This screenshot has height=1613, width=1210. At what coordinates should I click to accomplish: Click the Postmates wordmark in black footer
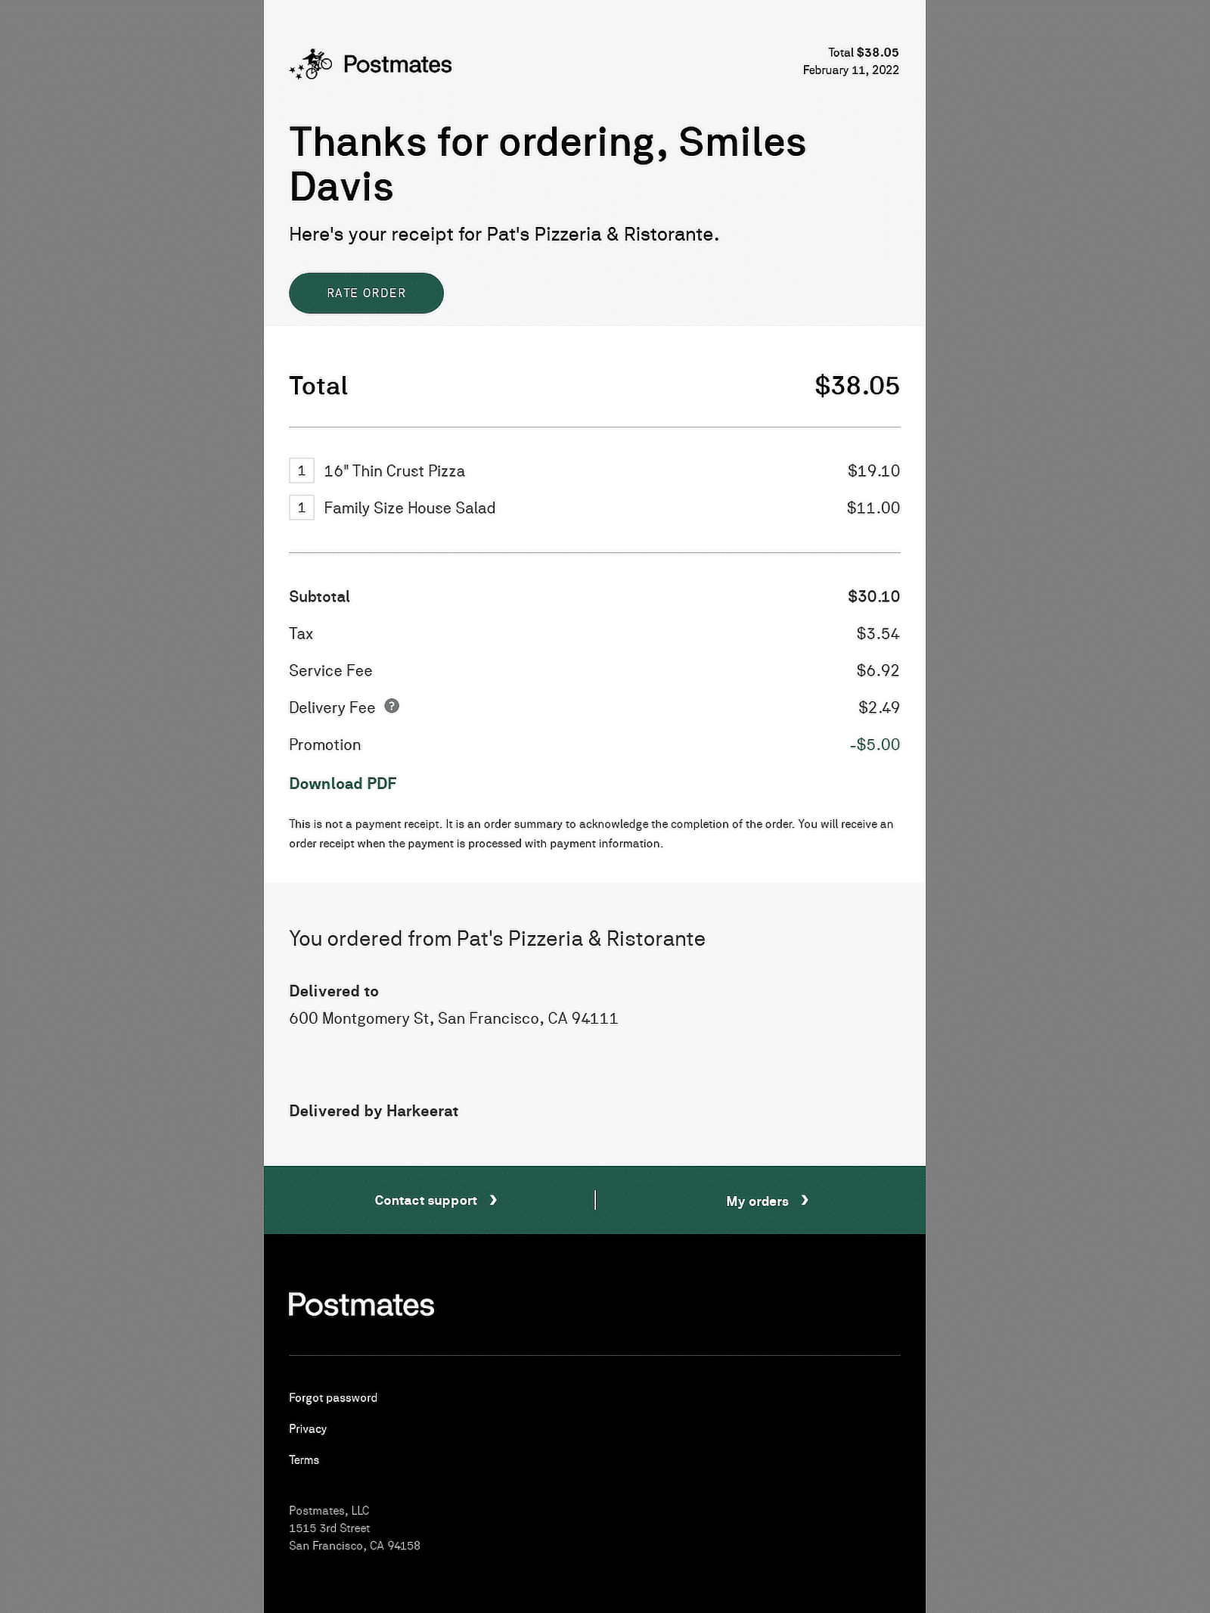[x=361, y=1303]
